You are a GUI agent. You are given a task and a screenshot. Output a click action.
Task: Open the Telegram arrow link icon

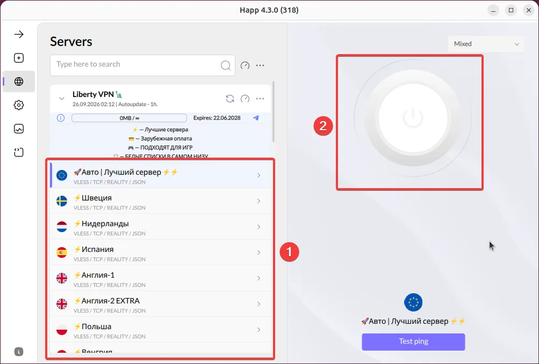(x=256, y=118)
